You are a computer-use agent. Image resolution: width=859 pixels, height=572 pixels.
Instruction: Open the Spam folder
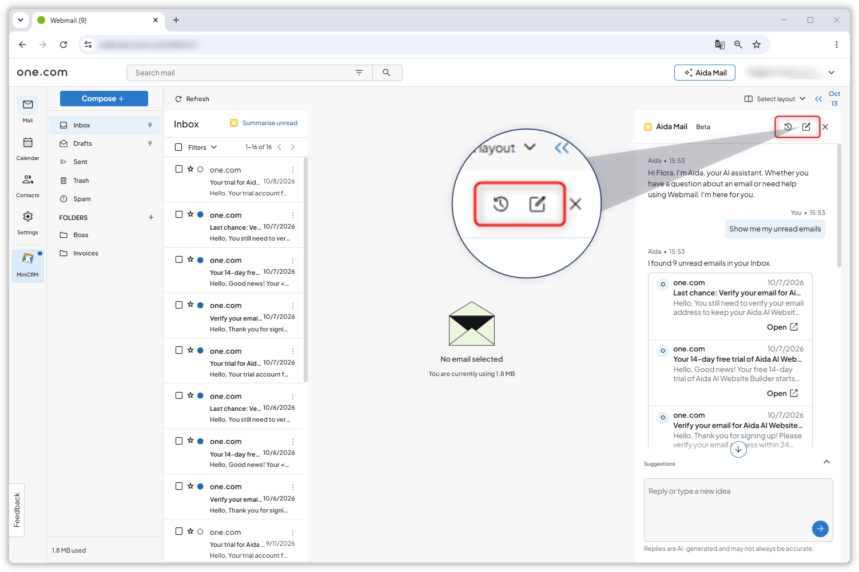104,199
